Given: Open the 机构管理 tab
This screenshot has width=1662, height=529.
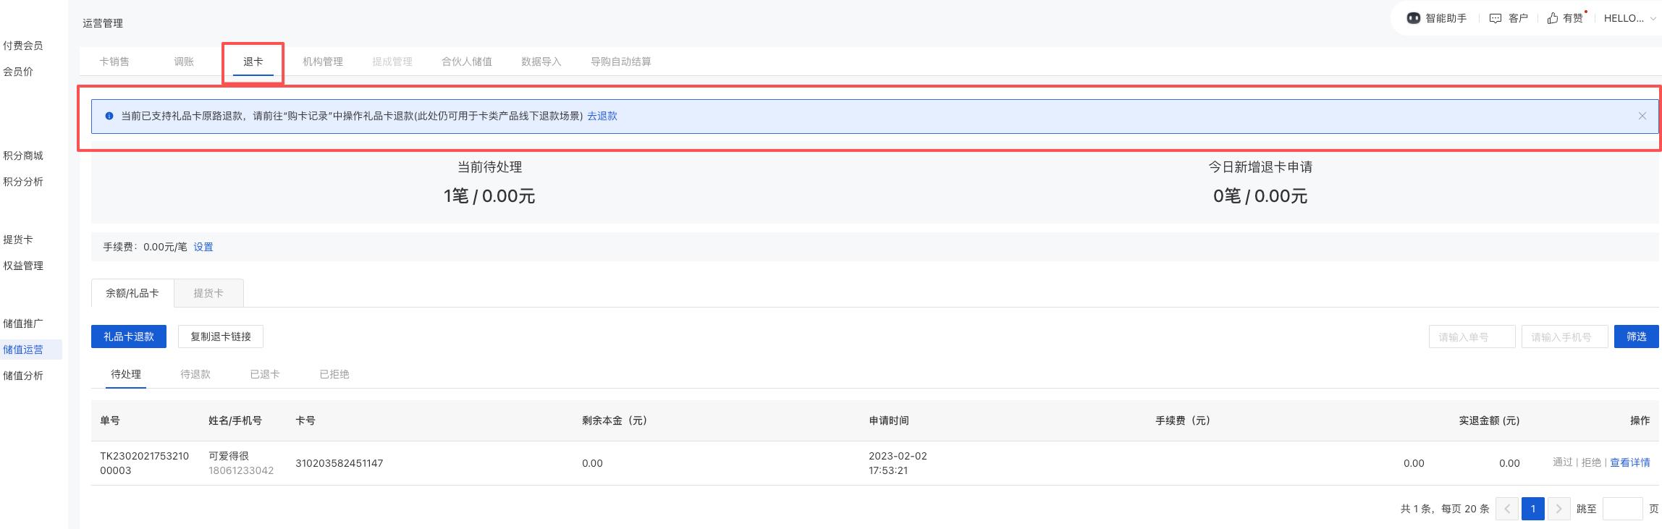Looking at the screenshot, I should [x=322, y=62].
